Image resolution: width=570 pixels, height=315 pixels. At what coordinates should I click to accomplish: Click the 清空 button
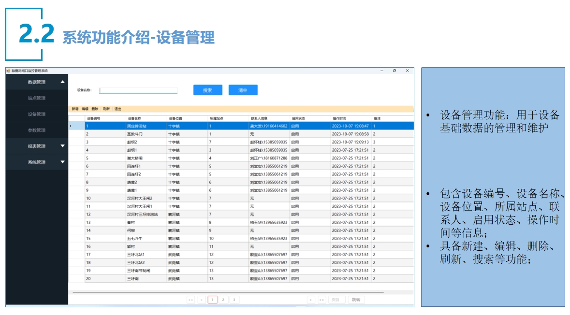243,90
